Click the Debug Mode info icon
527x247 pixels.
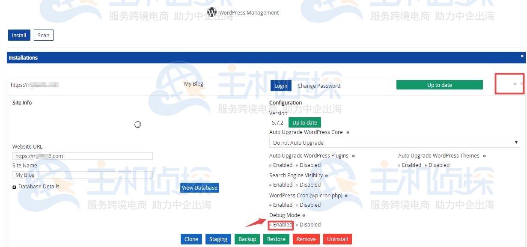tap(304, 215)
